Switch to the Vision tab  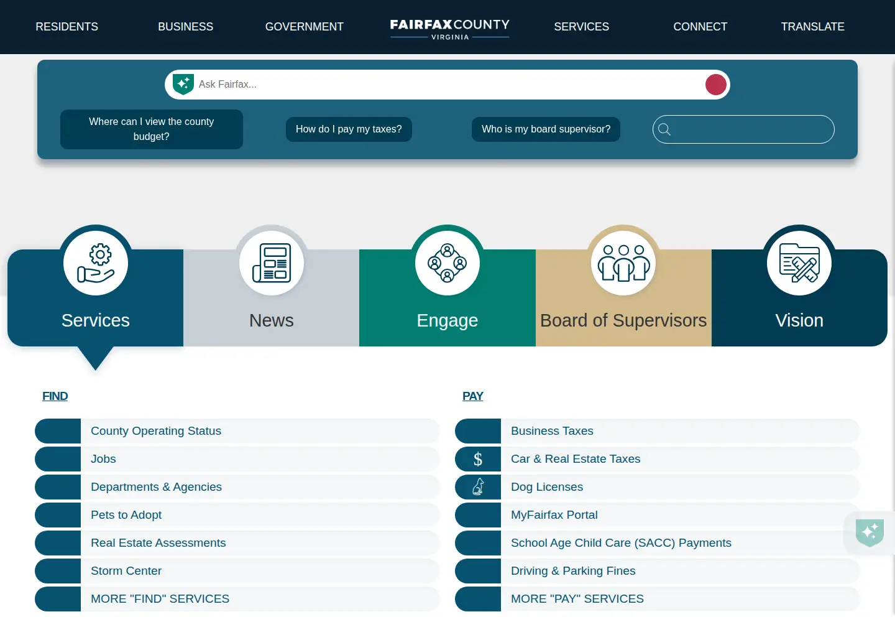coord(799,298)
